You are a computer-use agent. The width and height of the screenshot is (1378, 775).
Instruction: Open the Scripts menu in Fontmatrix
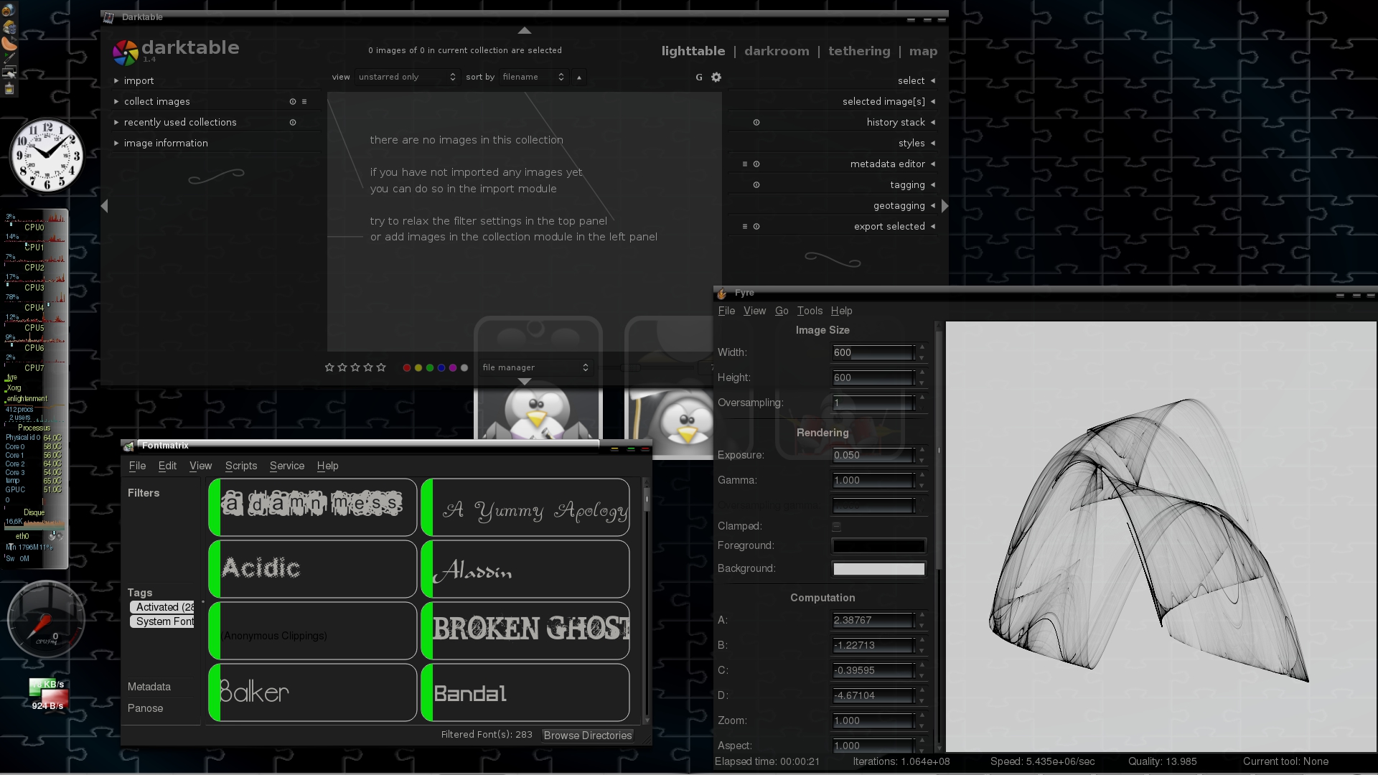241,466
